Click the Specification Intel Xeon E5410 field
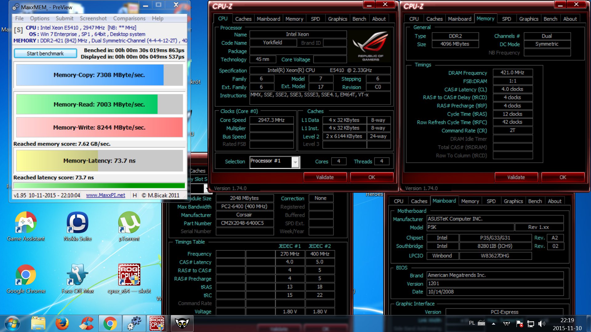Image resolution: width=591 pixels, height=332 pixels. [320, 70]
